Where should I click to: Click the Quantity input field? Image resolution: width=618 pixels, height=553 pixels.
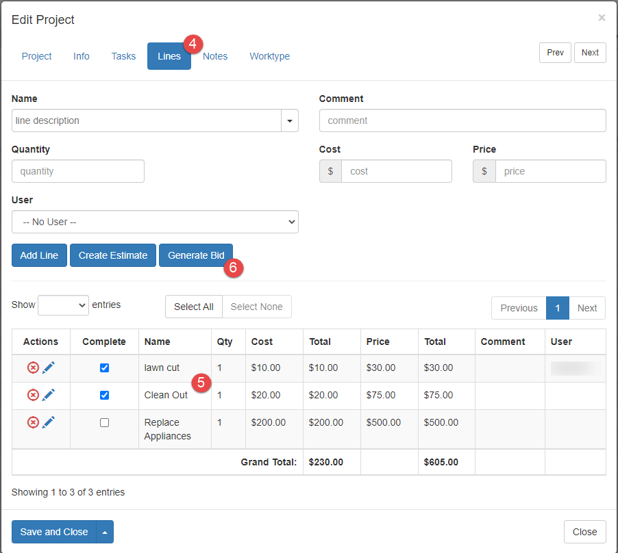coord(78,171)
